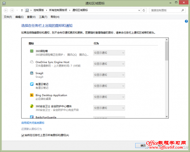This screenshot has width=190, height=152.
Task: Expand arrow after 控制面板 breadcrumb
Action: click(47, 10)
